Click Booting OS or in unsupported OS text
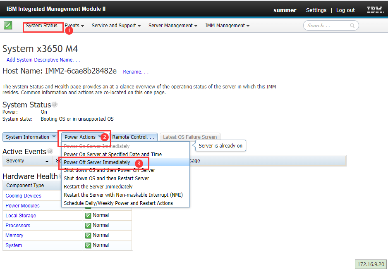Screen dimensions: 388x269 point(77,119)
